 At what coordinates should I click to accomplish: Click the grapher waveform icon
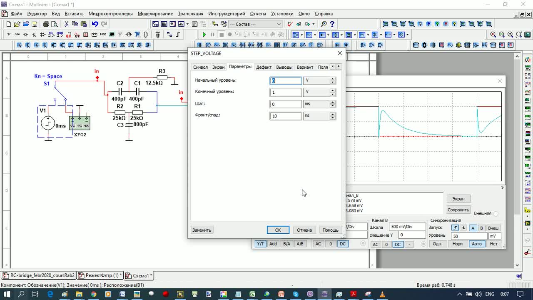pos(181,24)
